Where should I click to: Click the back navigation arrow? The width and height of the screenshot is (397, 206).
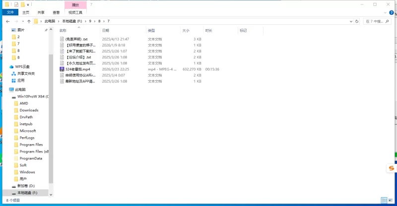[x=8, y=21]
